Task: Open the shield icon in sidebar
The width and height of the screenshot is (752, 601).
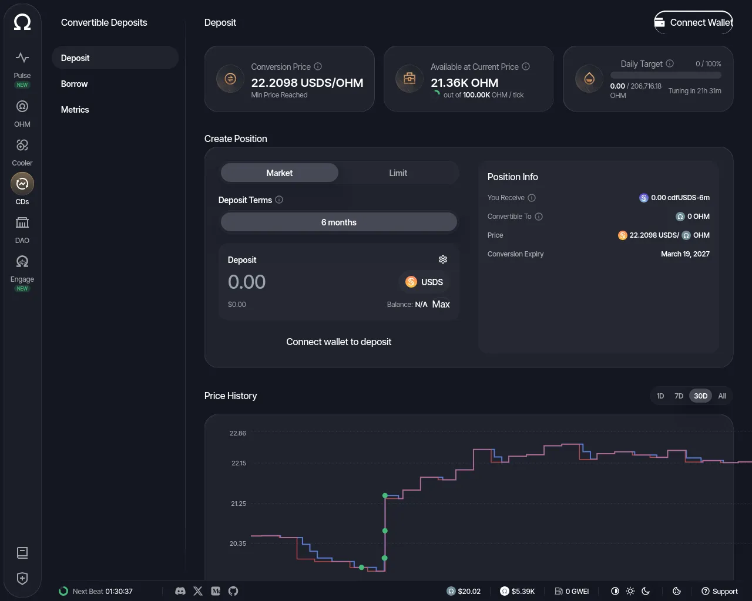Action: coord(22,578)
